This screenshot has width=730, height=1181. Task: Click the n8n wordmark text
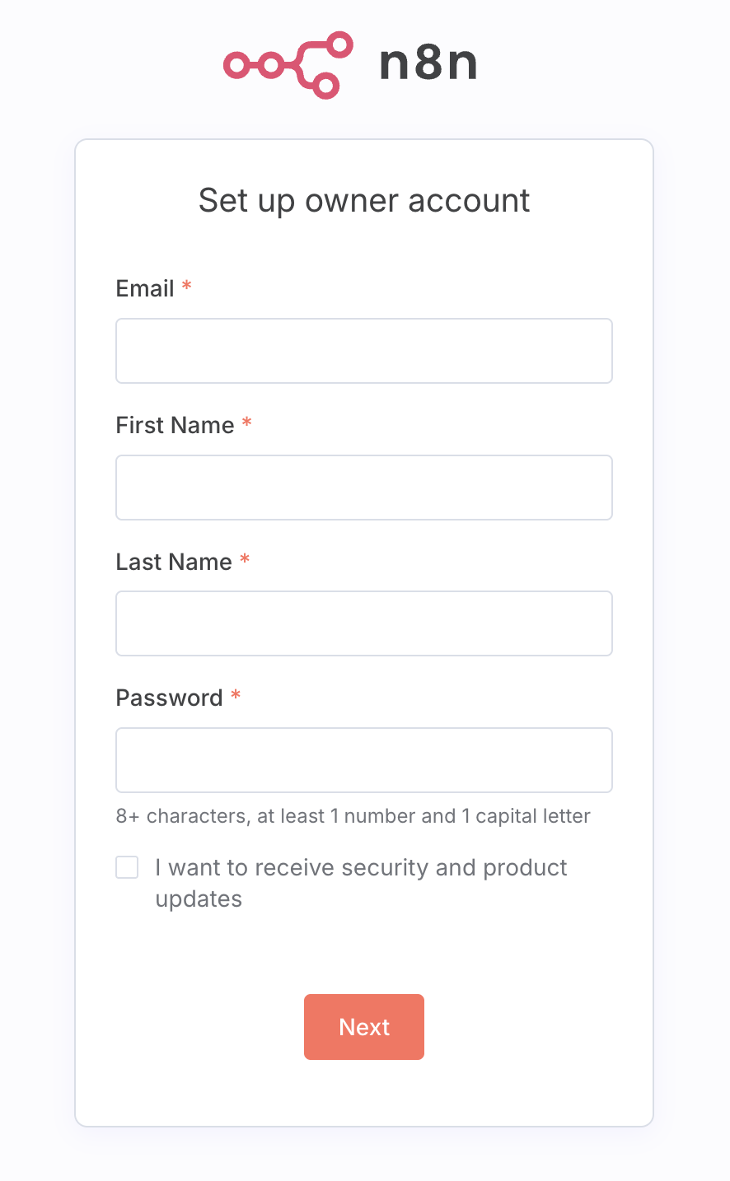click(428, 64)
